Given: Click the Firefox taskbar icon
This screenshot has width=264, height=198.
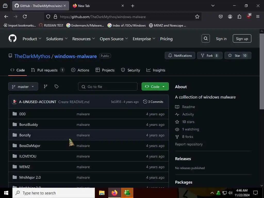Looking at the screenshot, I should click(x=114, y=193).
